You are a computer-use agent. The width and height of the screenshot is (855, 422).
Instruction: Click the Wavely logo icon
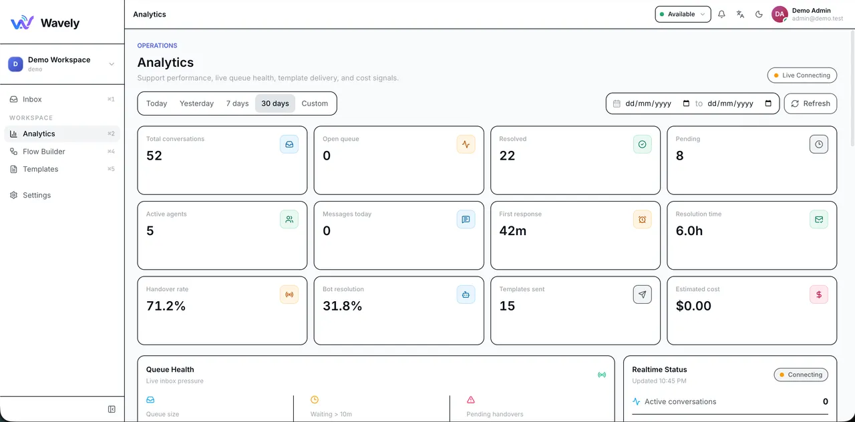tap(22, 23)
